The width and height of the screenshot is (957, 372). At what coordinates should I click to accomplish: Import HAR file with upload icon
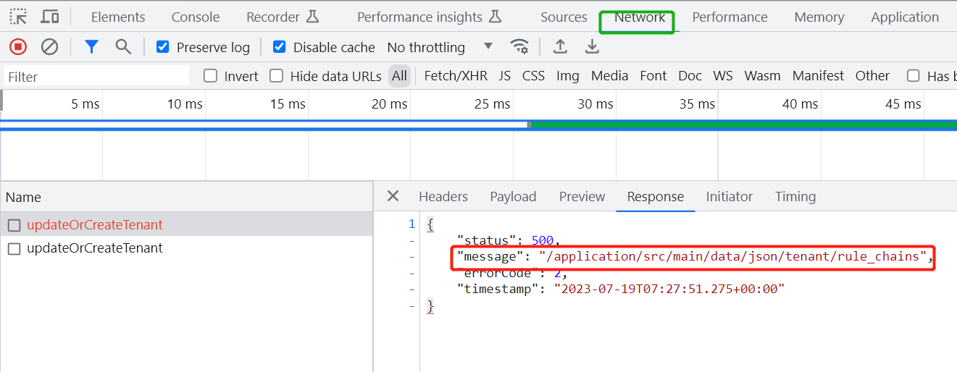[x=560, y=47]
